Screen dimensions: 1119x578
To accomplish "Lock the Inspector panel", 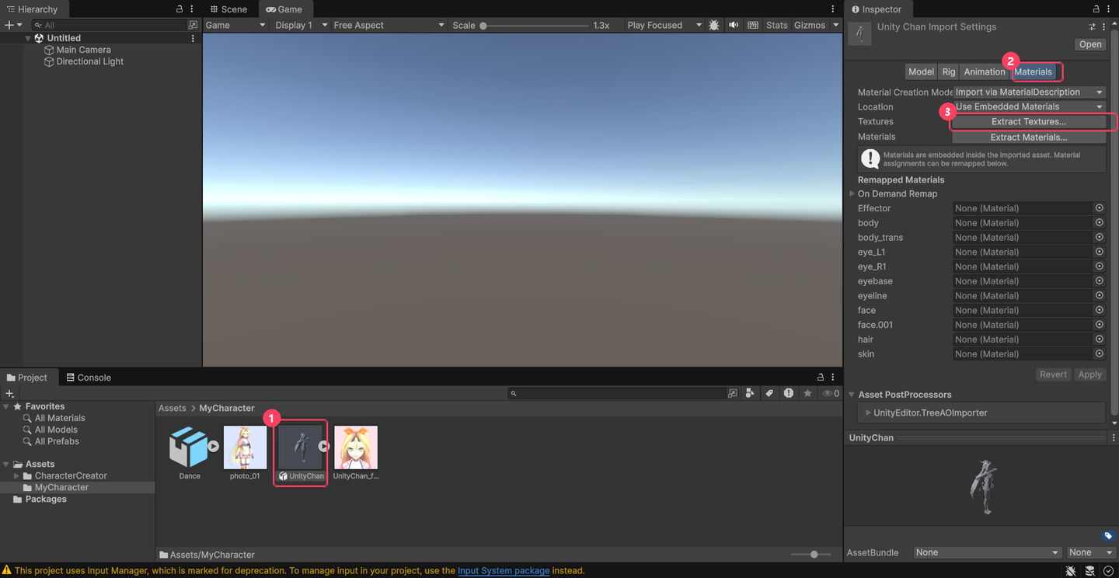I will click(1096, 9).
